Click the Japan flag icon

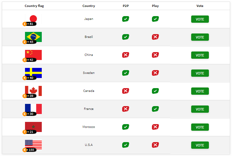(33, 19)
